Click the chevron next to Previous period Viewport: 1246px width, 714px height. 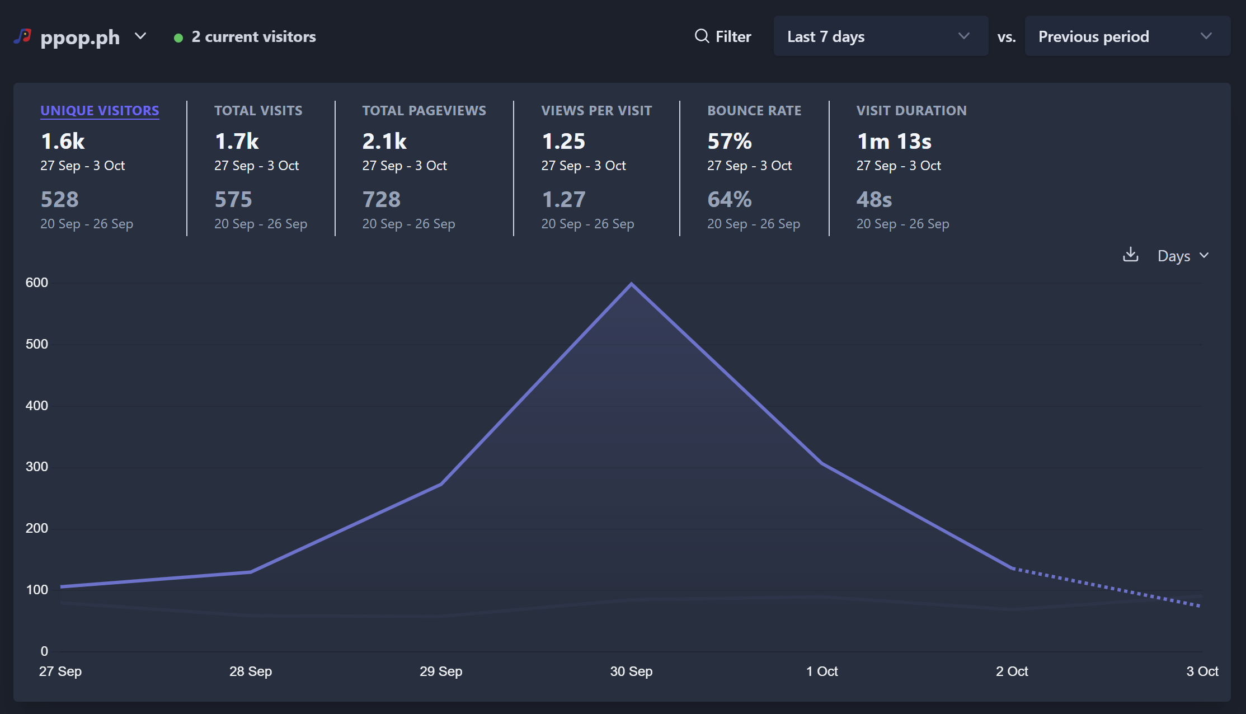(x=1206, y=37)
